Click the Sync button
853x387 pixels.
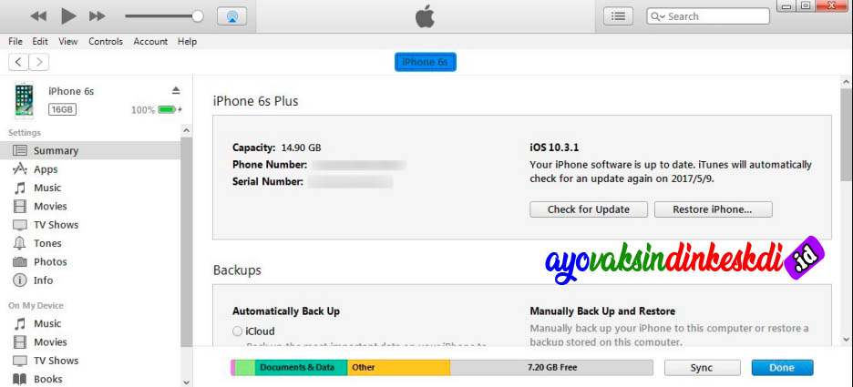tap(702, 368)
